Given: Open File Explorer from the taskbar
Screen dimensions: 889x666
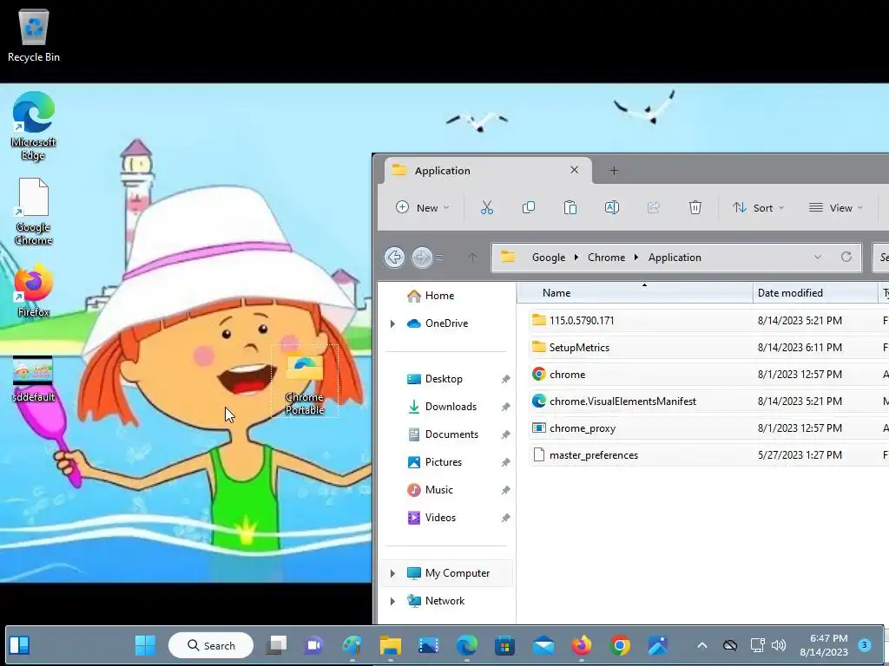Looking at the screenshot, I should point(390,645).
